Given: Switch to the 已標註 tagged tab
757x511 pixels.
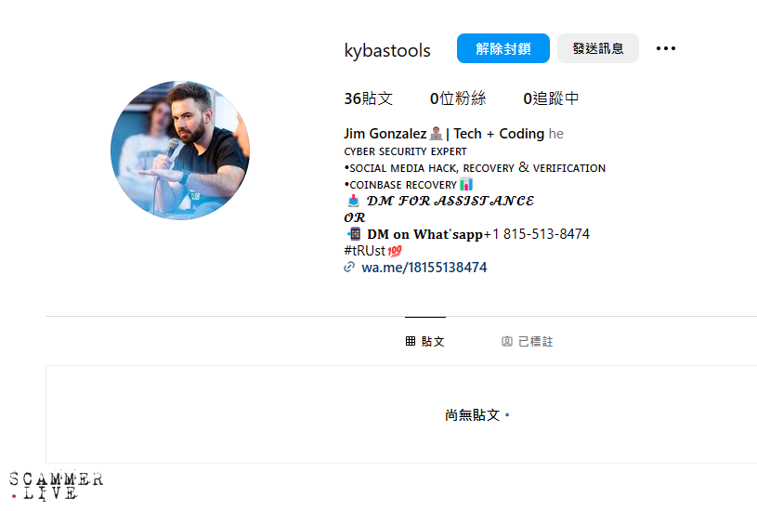Looking at the screenshot, I should tap(527, 341).
